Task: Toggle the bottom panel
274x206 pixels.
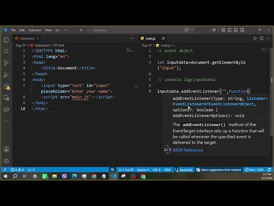Action: click(x=236, y=30)
